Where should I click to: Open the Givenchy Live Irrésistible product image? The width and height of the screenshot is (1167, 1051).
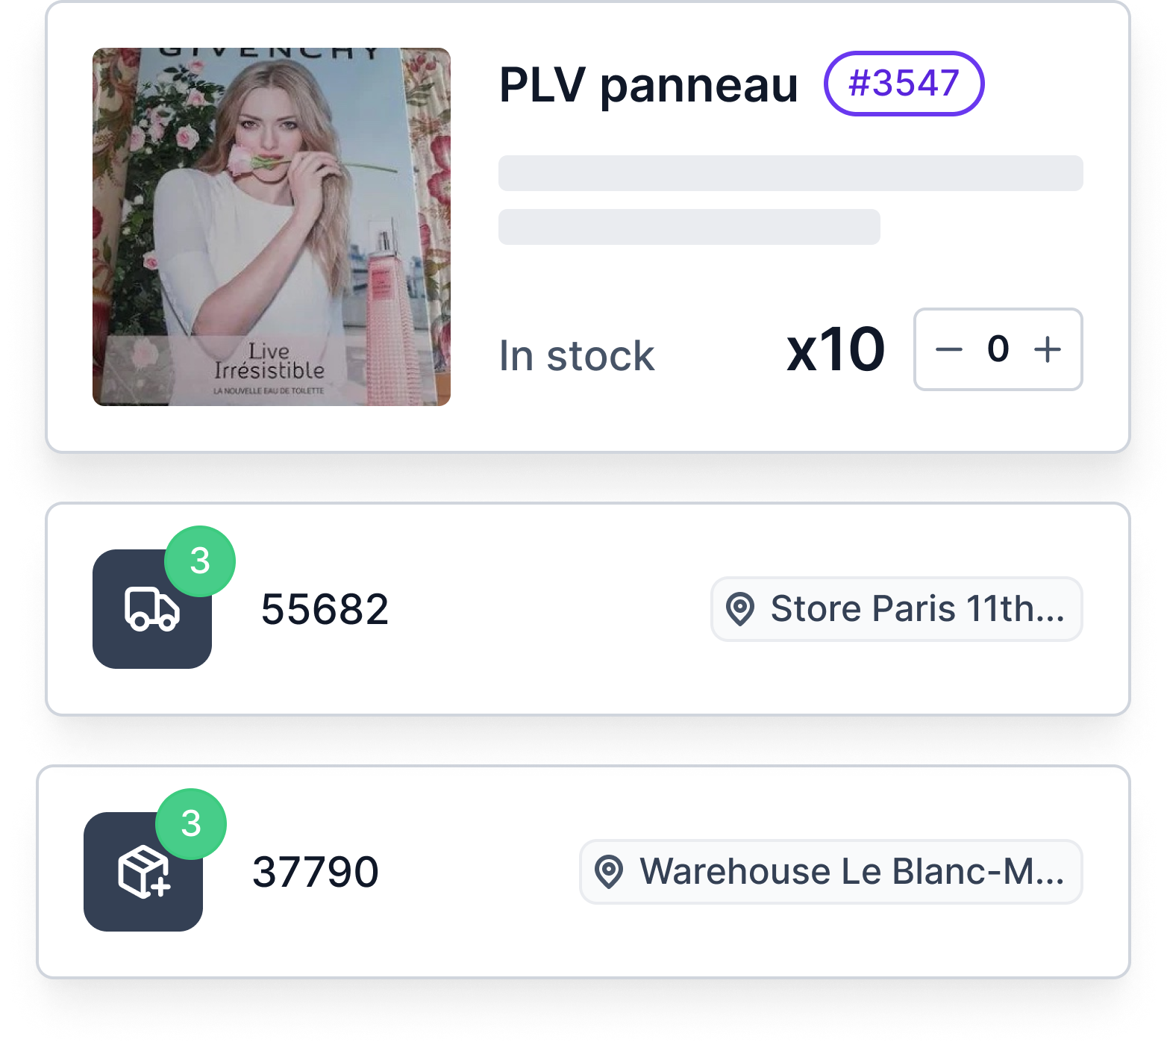pyautogui.click(x=272, y=227)
